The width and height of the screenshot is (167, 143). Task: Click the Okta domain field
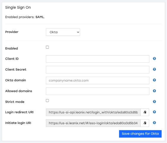[x=97, y=80]
